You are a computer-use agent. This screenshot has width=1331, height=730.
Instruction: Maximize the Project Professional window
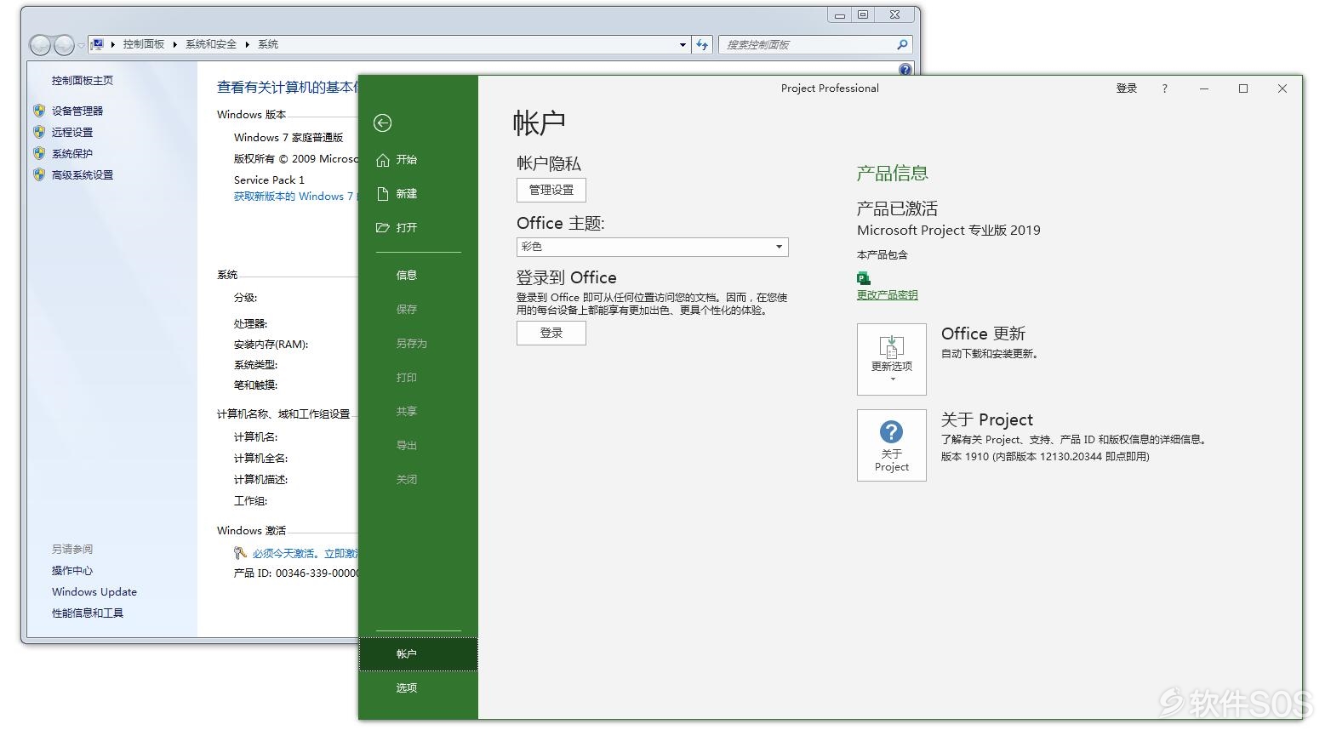pyautogui.click(x=1243, y=88)
